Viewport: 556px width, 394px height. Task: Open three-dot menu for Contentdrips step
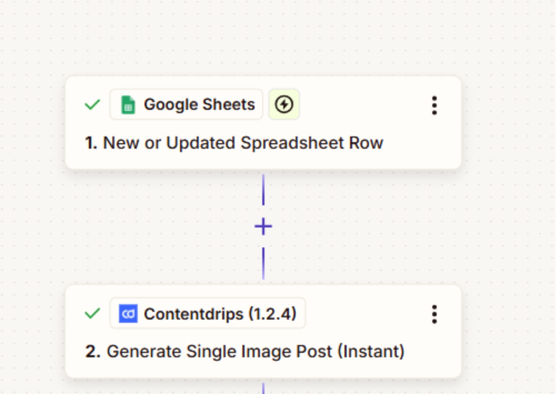click(434, 315)
